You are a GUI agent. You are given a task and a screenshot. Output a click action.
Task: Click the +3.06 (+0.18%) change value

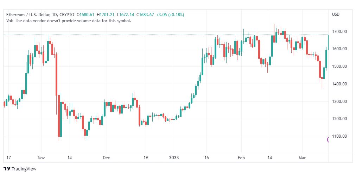(169, 15)
